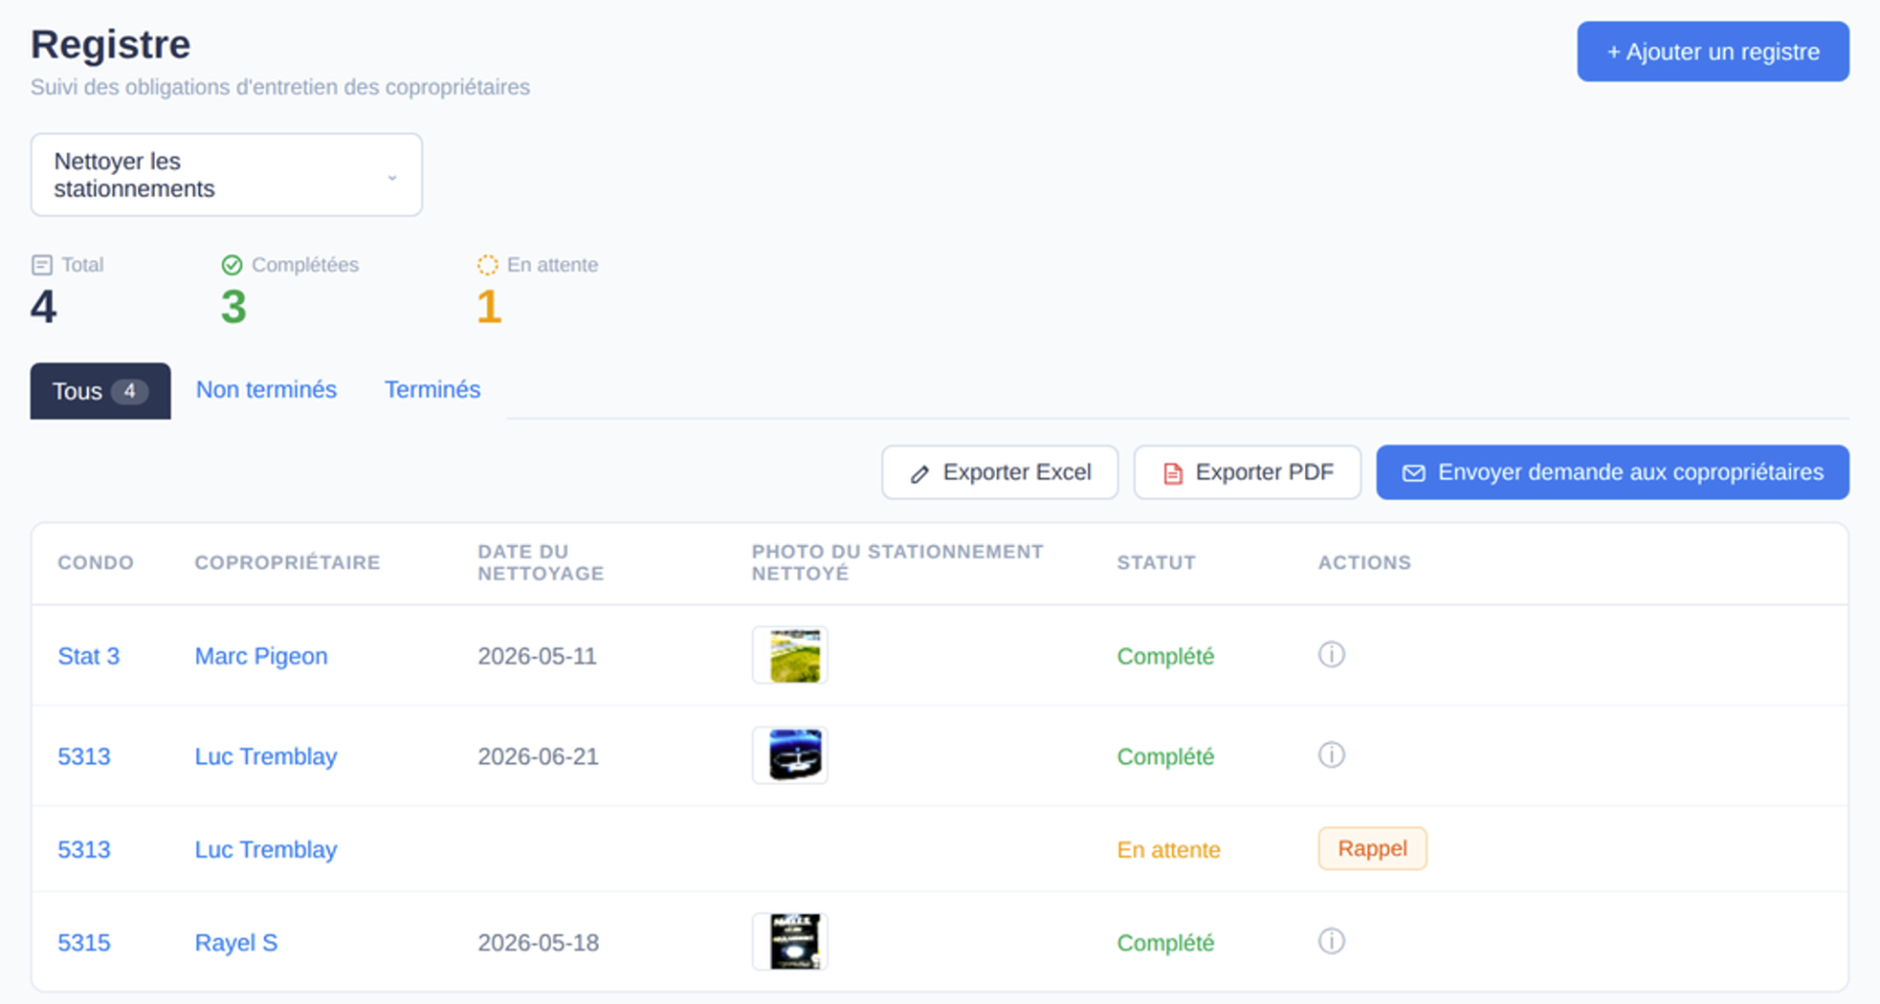The image size is (1880, 1004).
Task: Open condo 5313 link in pending row
Action: 84,849
